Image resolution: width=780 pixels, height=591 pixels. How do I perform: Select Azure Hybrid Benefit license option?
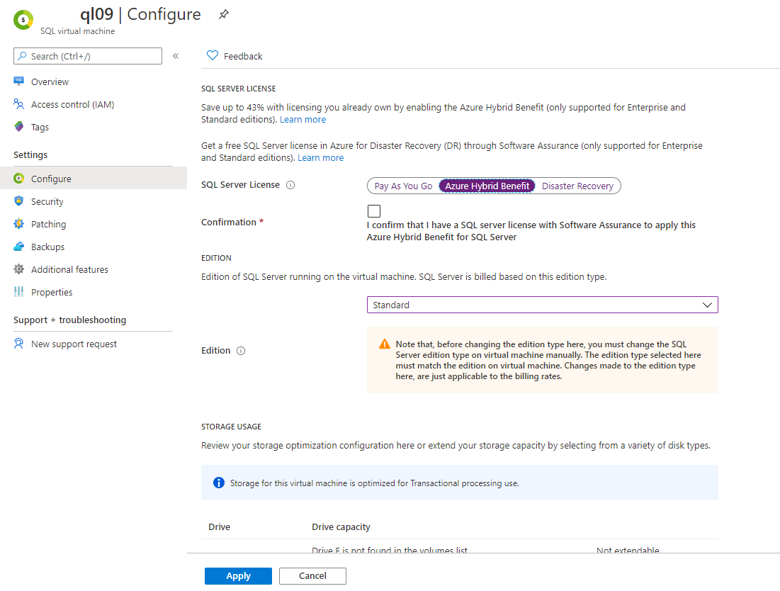(487, 186)
